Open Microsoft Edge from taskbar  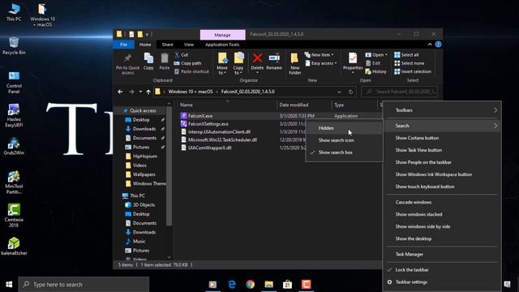pos(232,284)
